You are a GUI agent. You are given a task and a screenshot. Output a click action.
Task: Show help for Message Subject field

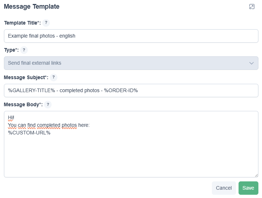pos(53,77)
